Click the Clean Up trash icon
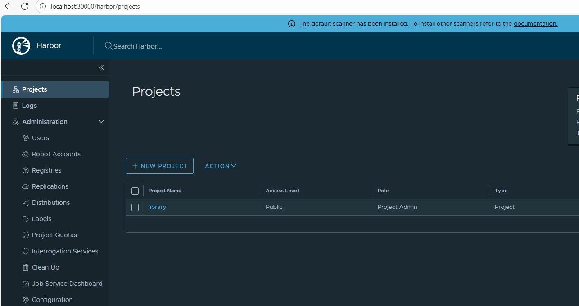 26,267
